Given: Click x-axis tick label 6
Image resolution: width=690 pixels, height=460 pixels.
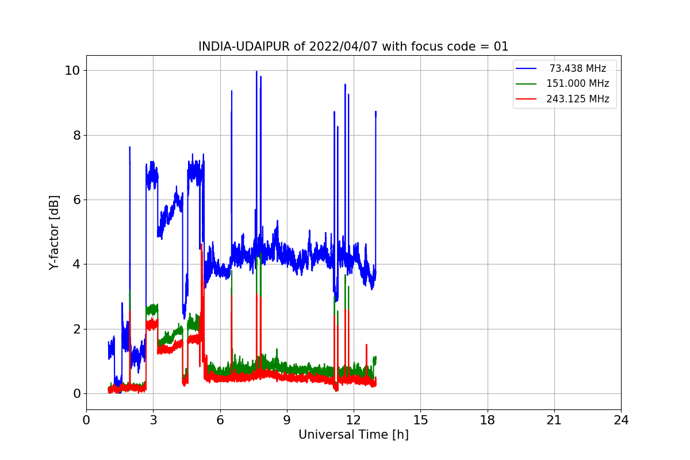Looking at the screenshot, I should (x=220, y=420).
